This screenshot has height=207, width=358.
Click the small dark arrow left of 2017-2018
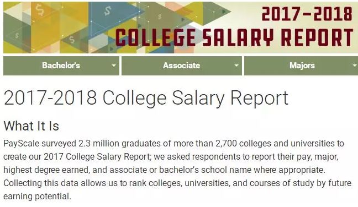(x=224, y=11)
